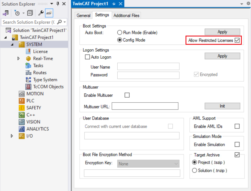Close the TwinCAT Project1 document tab

(x=121, y=4)
